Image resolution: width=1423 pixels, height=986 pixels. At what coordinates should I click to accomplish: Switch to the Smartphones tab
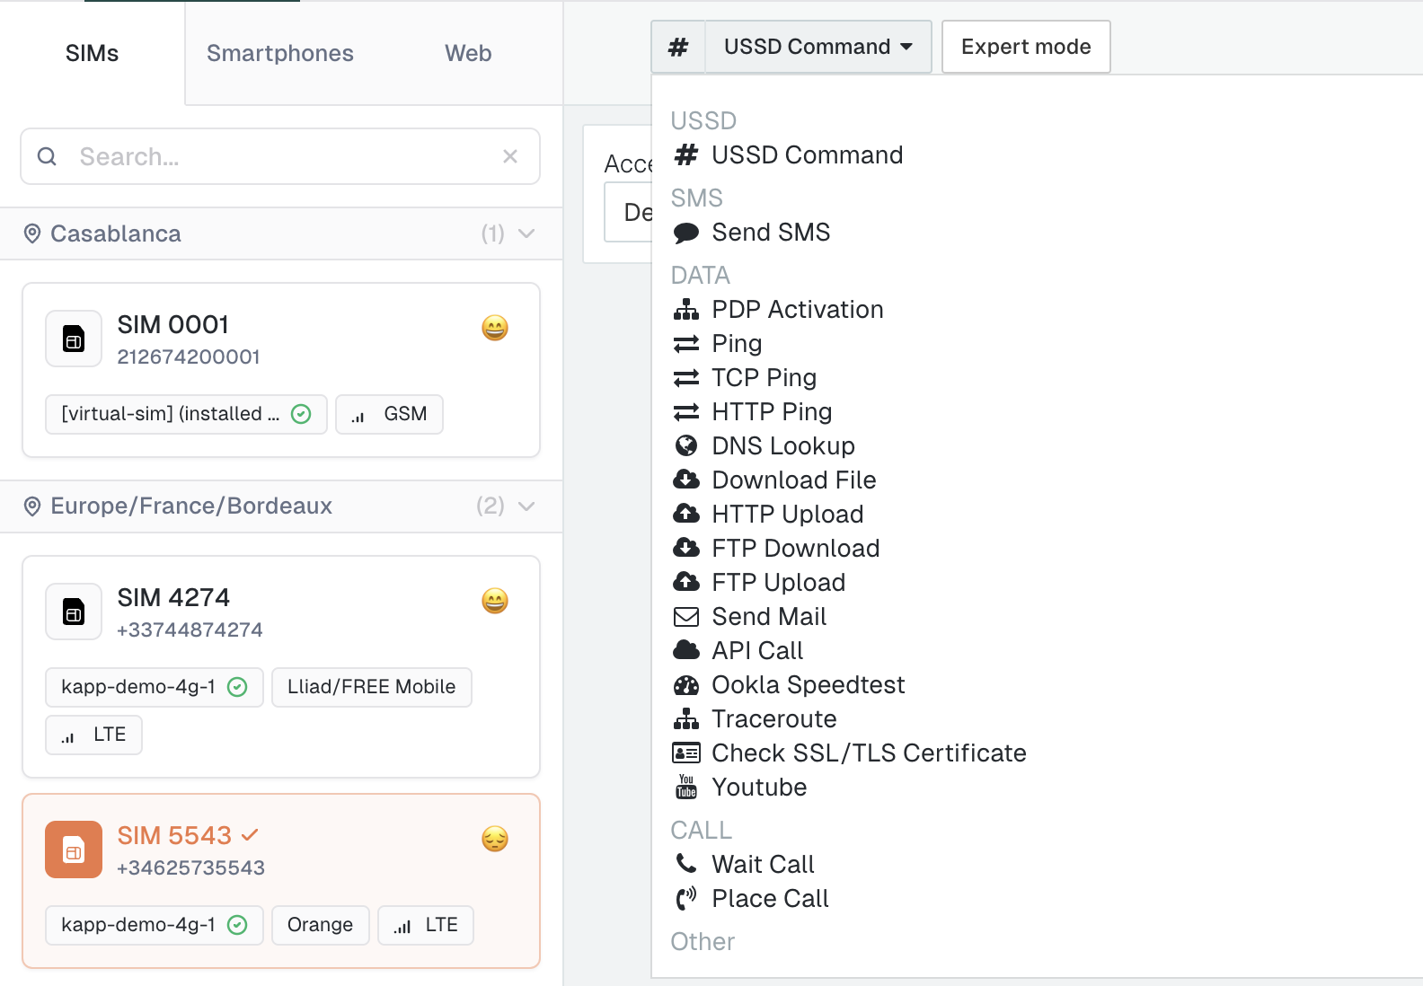279,53
